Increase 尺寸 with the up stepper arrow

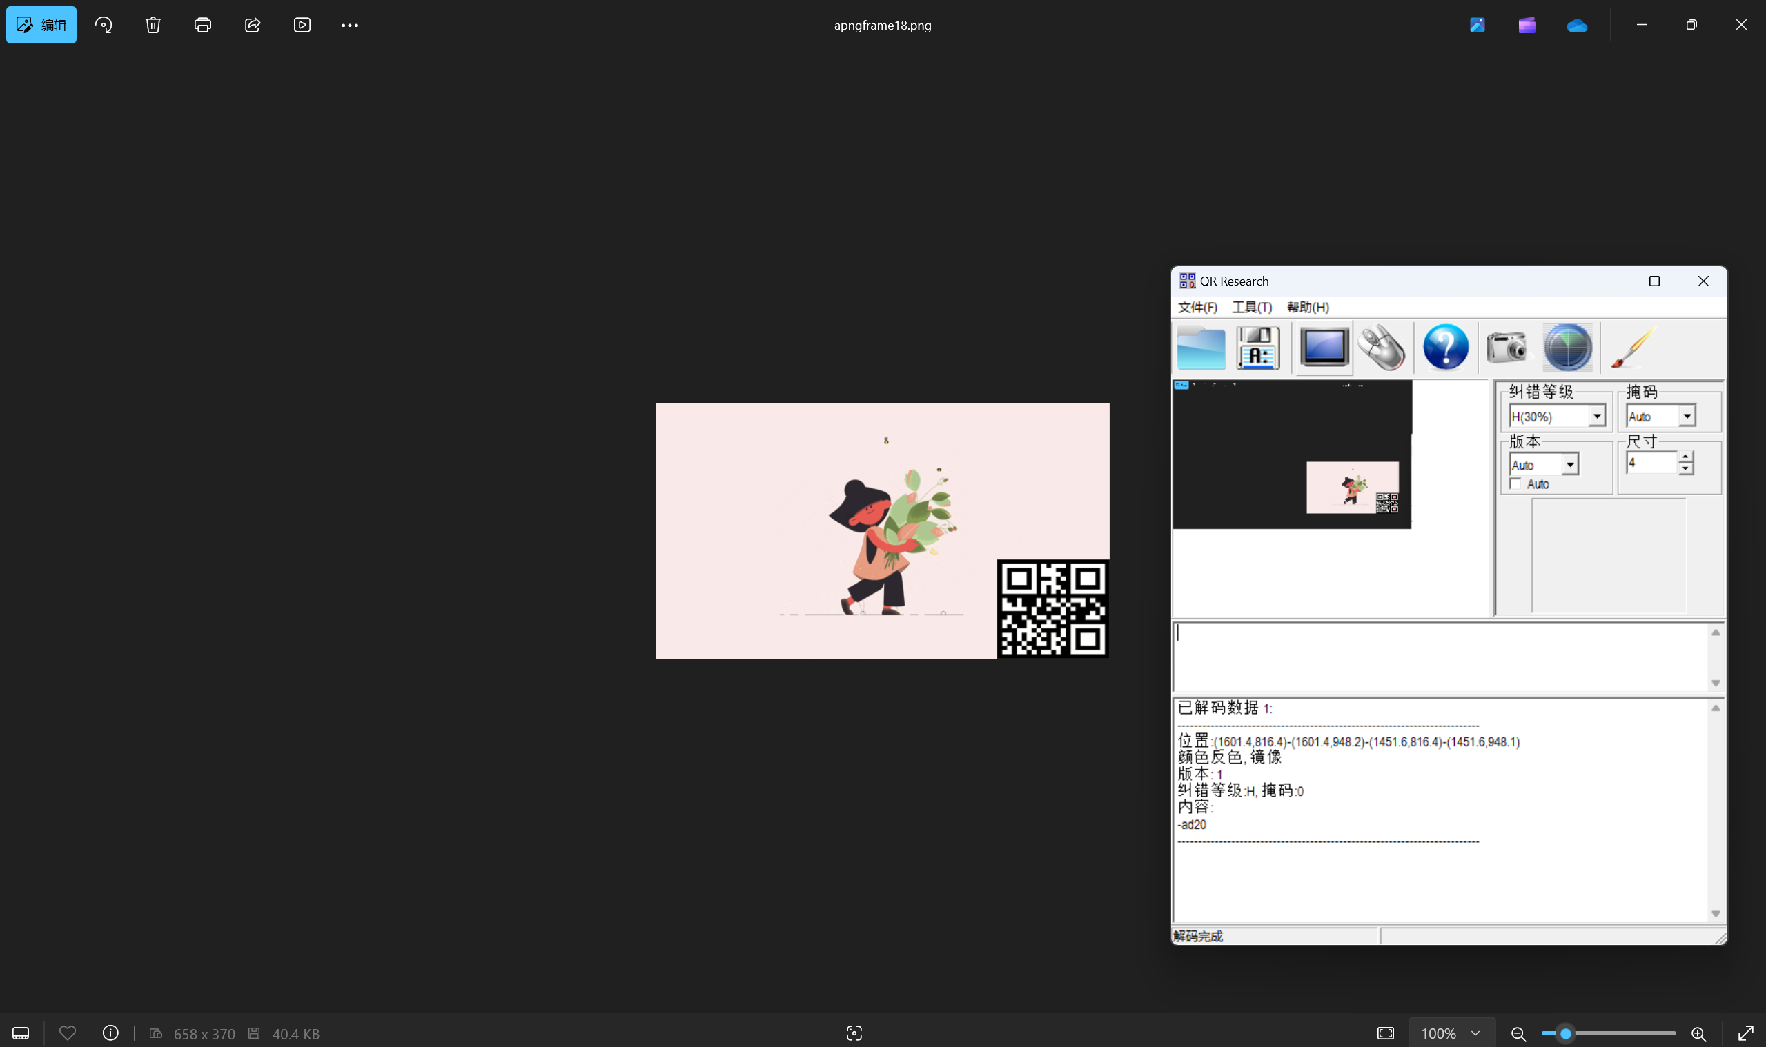(x=1685, y=457)
